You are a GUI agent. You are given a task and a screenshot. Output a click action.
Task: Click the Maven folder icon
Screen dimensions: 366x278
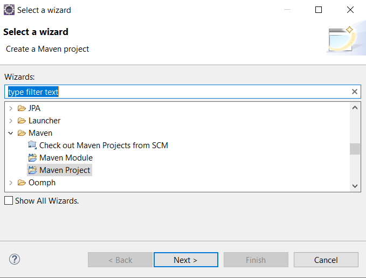pyautogui.click(x=22, y=133)
